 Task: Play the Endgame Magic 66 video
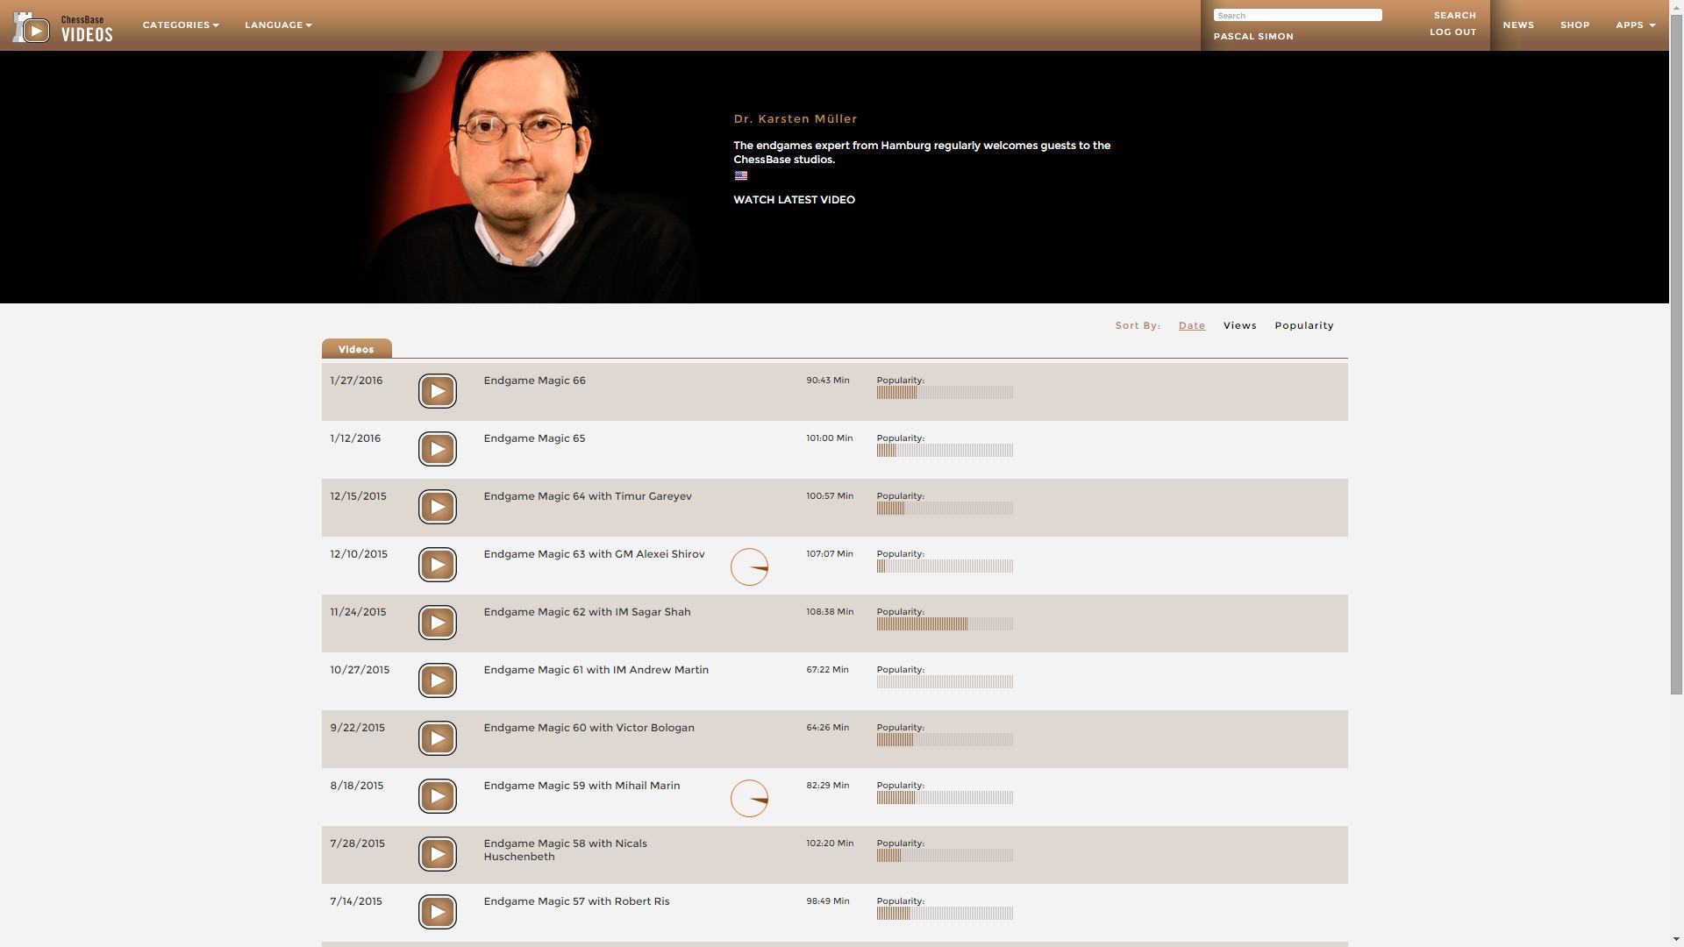click(437, 391)
